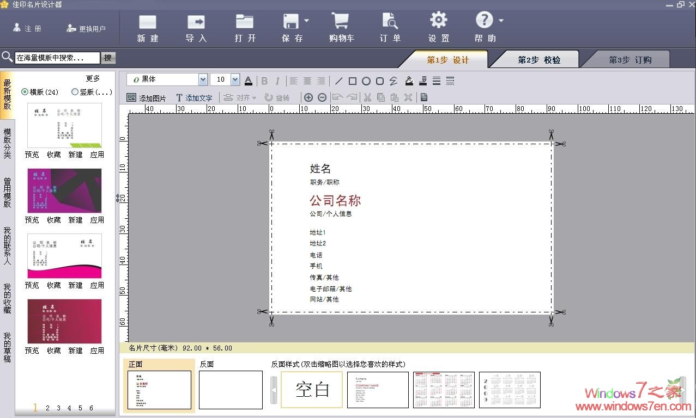Select the 竖版 vertical layout radio button

tap(75, 92)
